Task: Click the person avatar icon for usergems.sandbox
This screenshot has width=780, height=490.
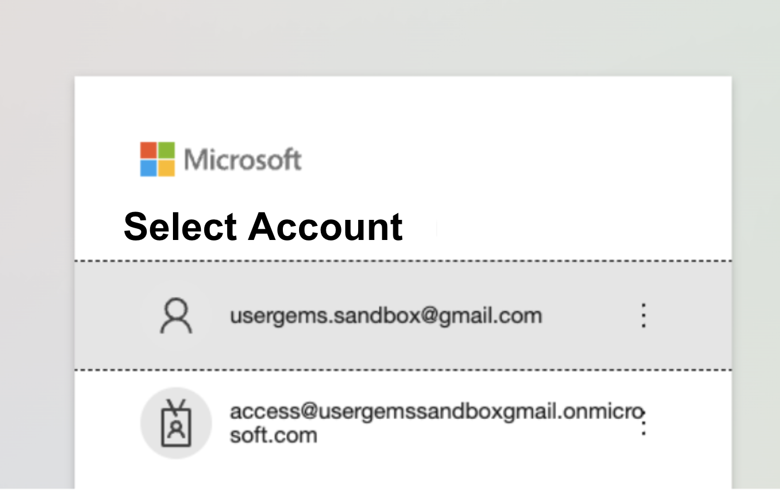Action: click(176, 316)
